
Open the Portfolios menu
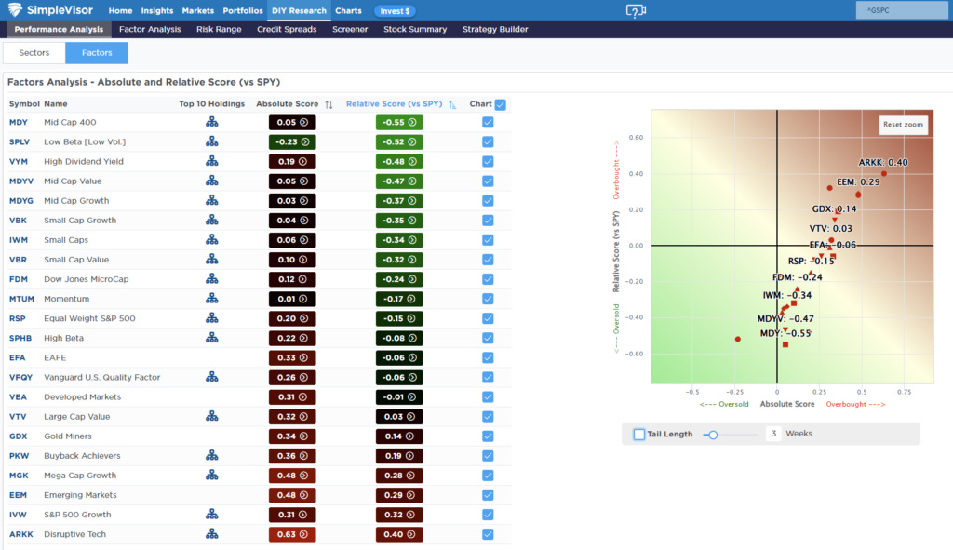point(243,11)
